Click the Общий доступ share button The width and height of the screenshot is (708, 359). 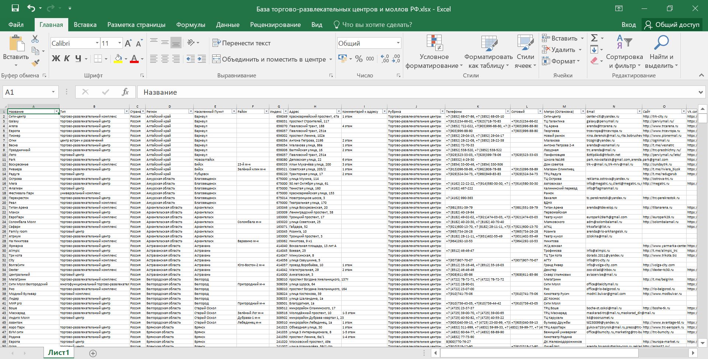point(672,25)
